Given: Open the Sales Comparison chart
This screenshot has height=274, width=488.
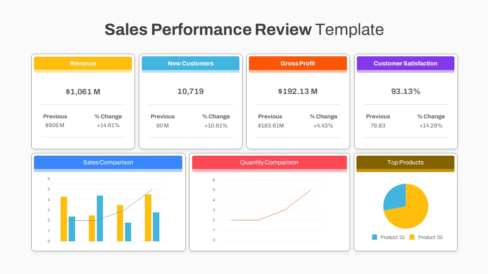Looking at the screenshot, I should 108,209.
